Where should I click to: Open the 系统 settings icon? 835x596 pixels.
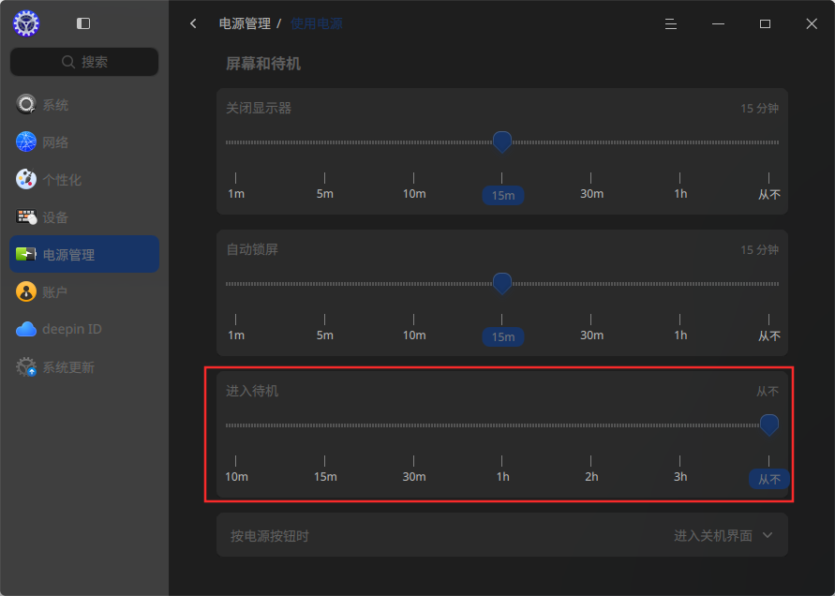coord(25,104)
